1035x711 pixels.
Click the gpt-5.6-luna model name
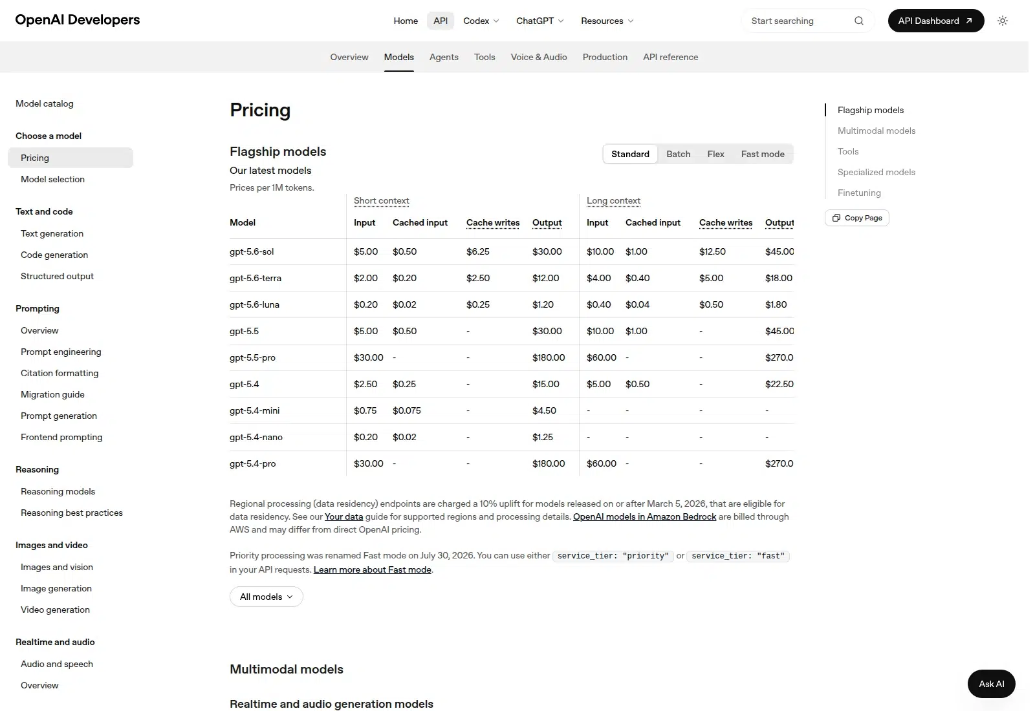(254, 304)
